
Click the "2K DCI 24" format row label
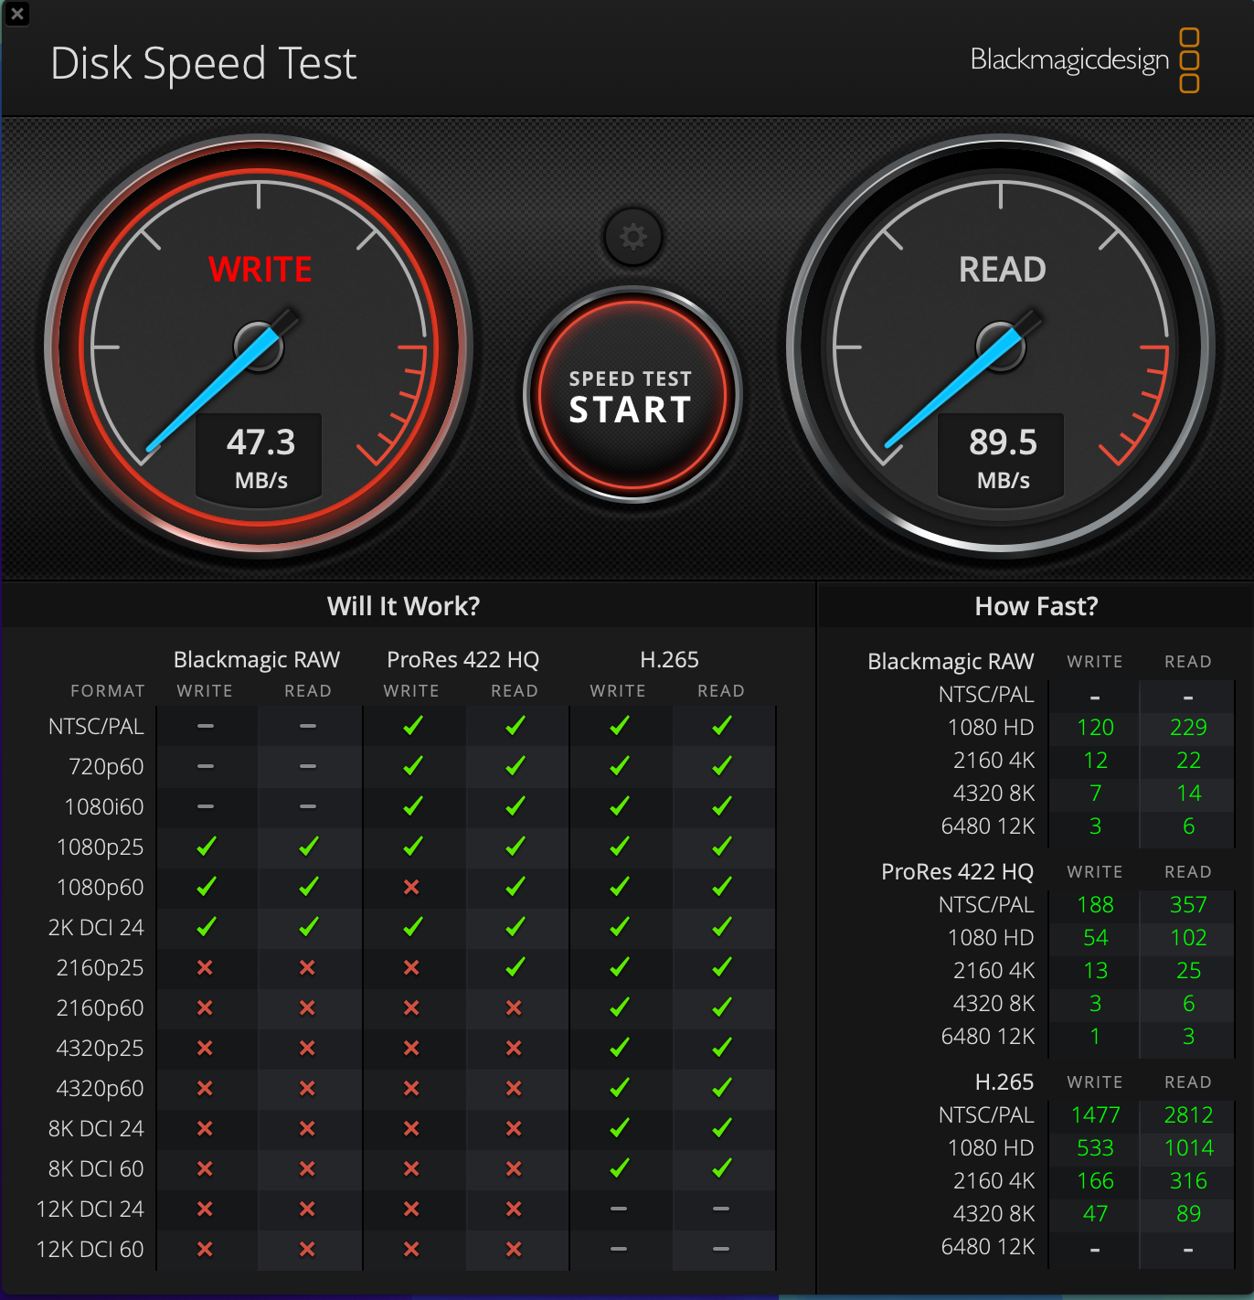pos(96,927)
